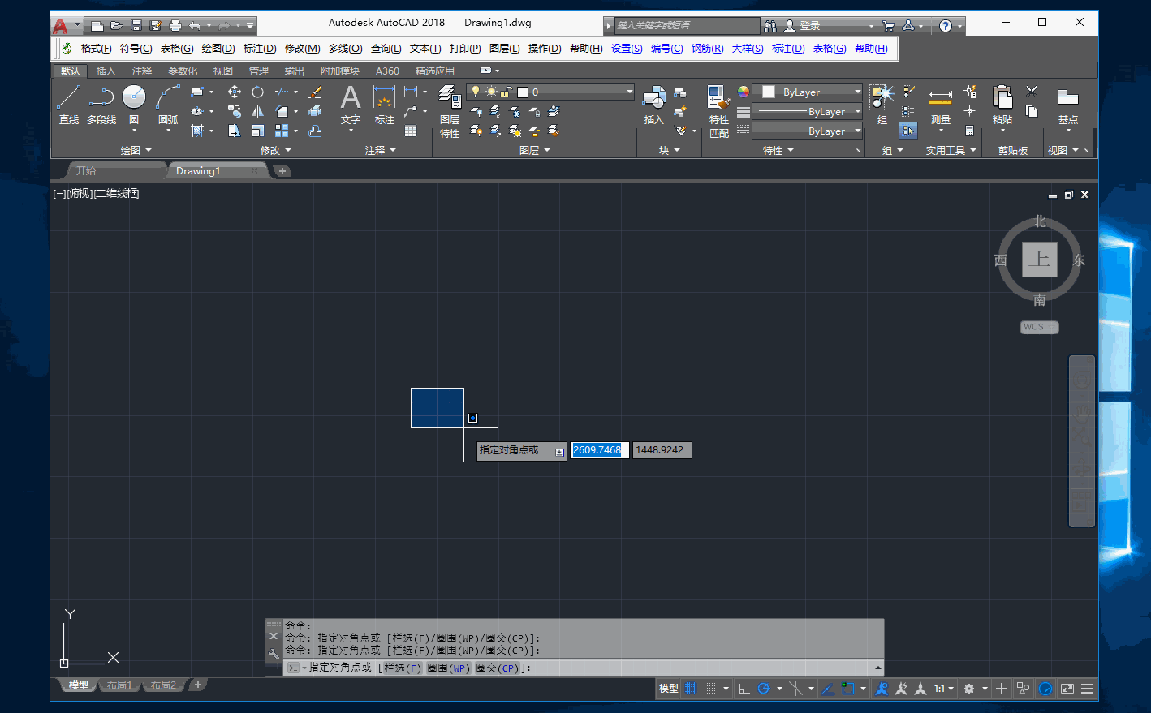Click the object color wheel swatch icon
The height and width of the screenshot is (713, 1151).
744,92
